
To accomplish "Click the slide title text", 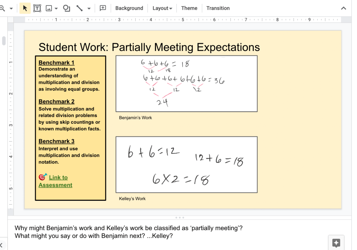I will coord(149,47).
